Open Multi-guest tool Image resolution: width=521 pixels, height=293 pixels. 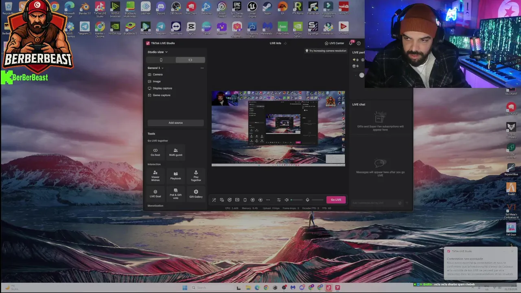176,152
